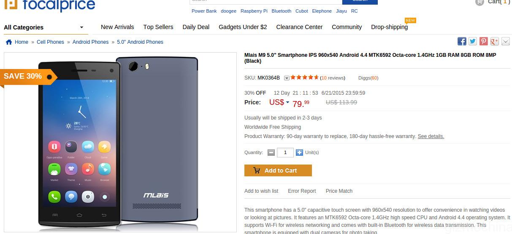Share product on Google Plus
Image resolution: width=512 pixels, height=234 pixels.
[495, 41]
